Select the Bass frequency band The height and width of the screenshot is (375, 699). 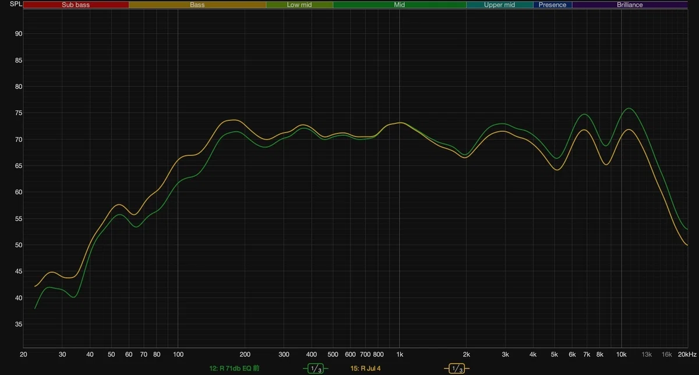(x=197, y=5)
